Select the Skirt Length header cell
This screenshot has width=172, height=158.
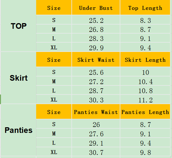145,60
